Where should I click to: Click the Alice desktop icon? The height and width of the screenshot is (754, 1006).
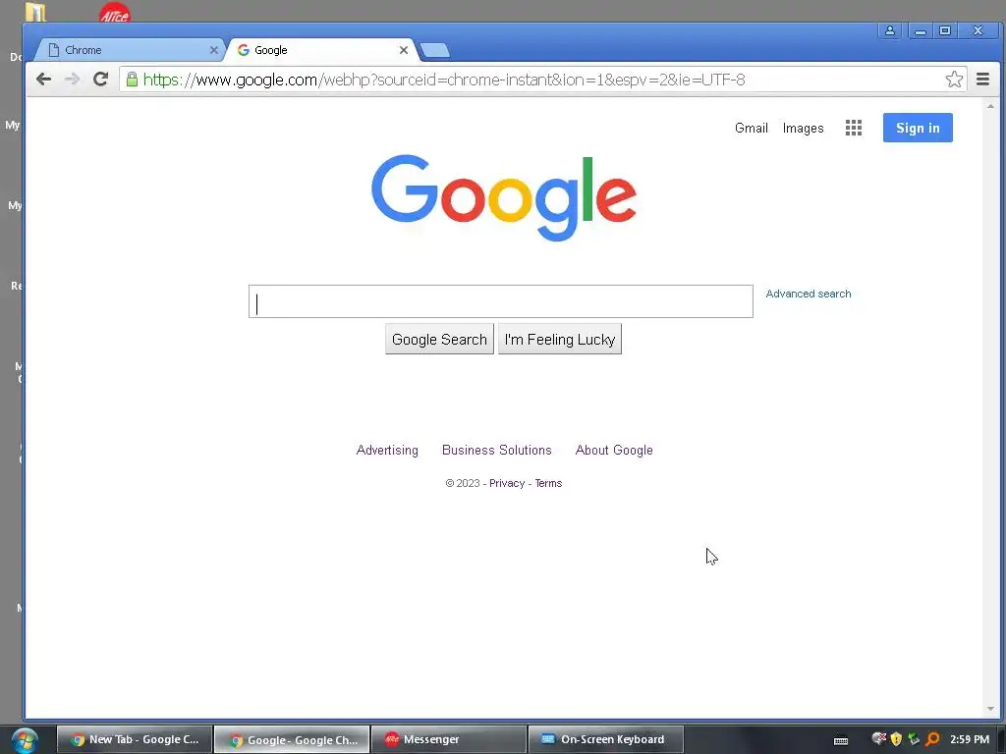[115, 13]
